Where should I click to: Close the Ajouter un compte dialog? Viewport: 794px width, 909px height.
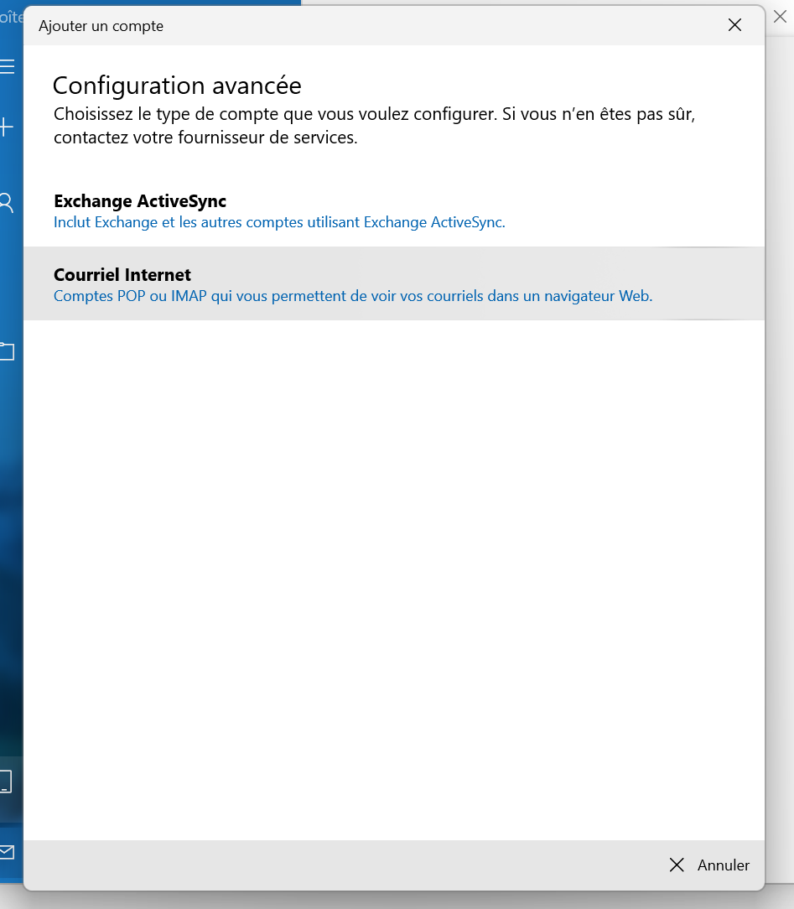[734, 25]
